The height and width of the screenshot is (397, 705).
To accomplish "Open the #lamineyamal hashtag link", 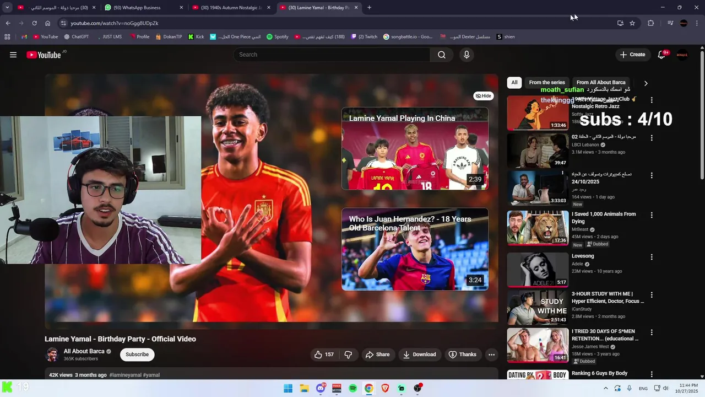I will pos(125,375).
